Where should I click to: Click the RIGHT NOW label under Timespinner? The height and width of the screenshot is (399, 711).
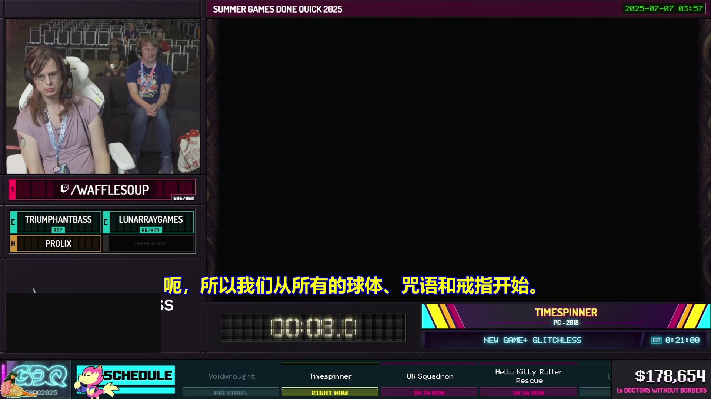click(330, 393)
